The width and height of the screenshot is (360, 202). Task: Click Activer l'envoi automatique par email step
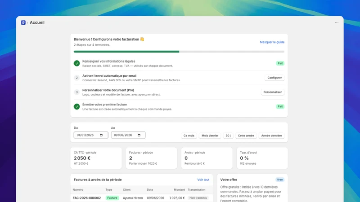click(109, 76)
